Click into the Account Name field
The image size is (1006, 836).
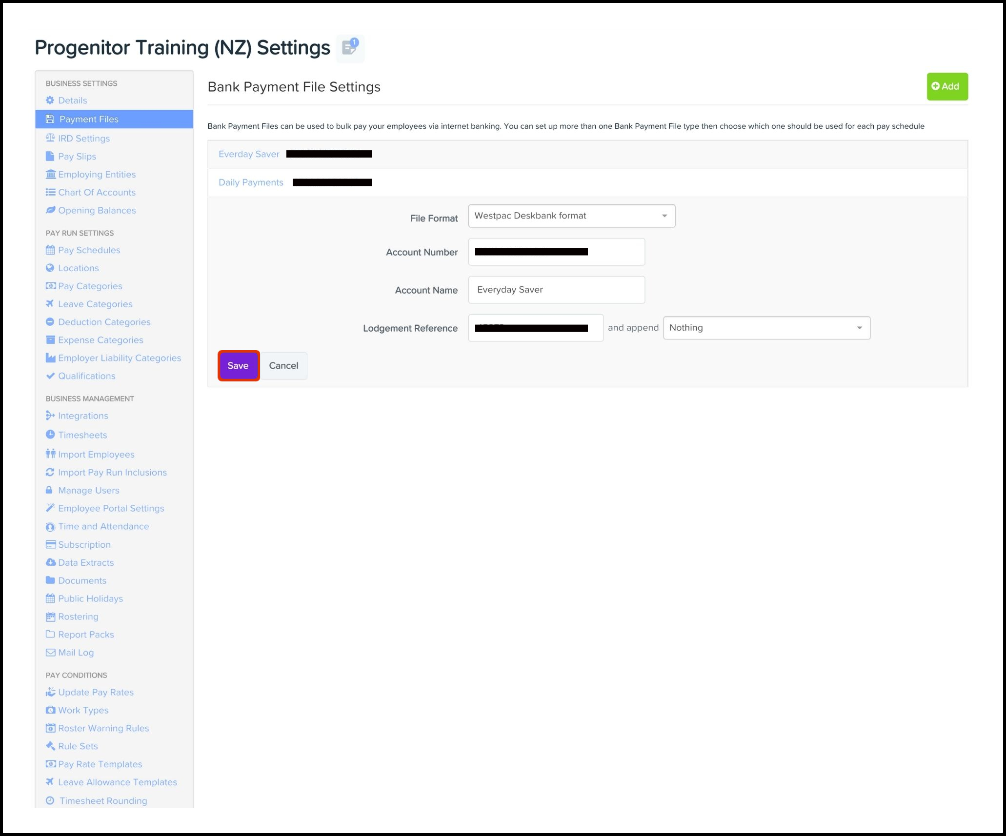point(556,290)
